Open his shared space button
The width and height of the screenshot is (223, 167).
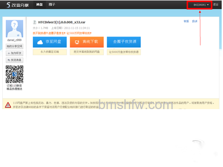[x=14, y=46]
